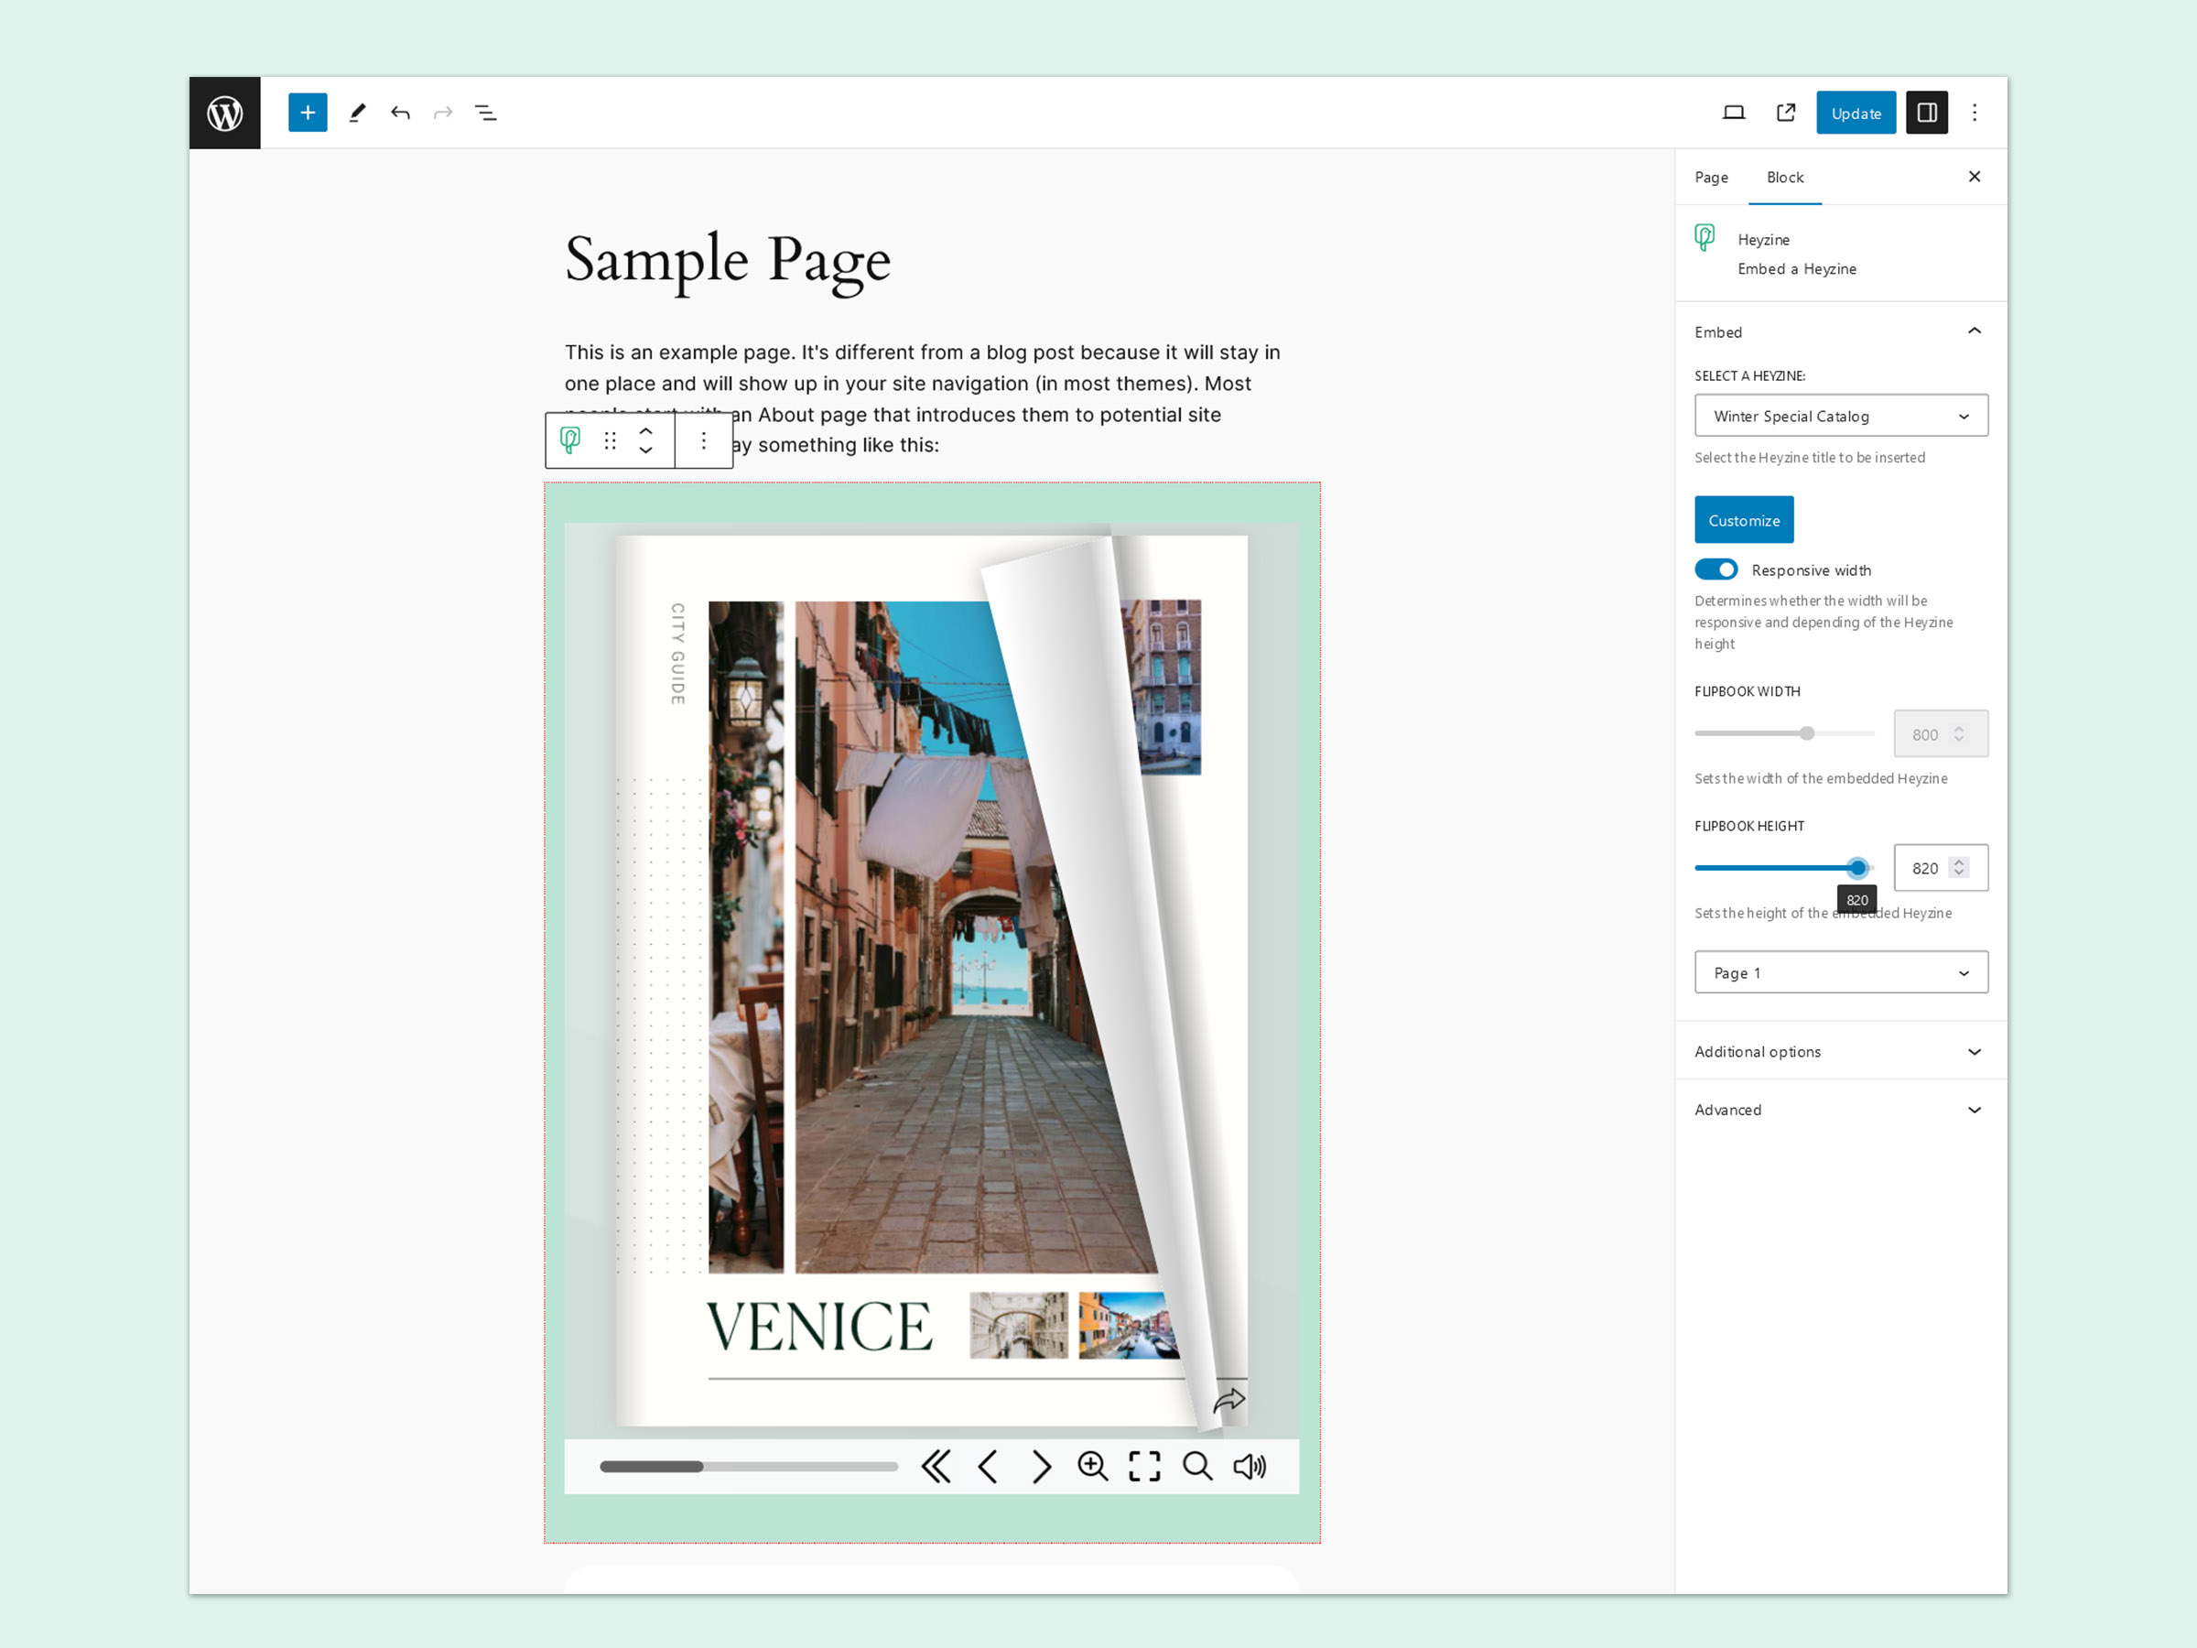This screenshot has height=1648, width=2197.
Task: Go to first page of flipbook
Action: point(936,1466)
